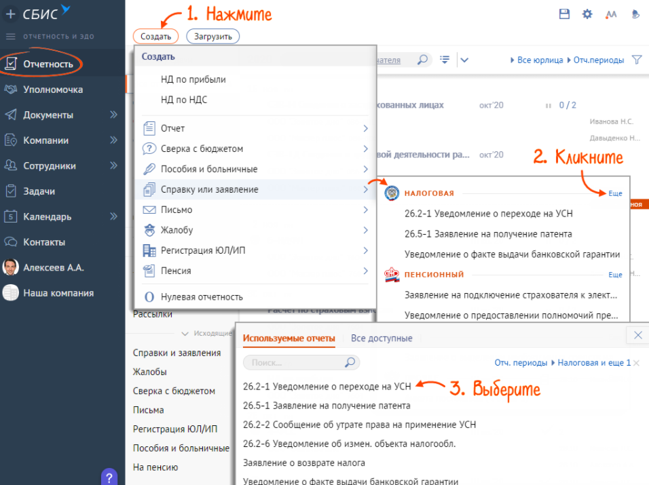Click the funnel filter icon
This screenshot has width=649, height=485.
click(637, 60)
